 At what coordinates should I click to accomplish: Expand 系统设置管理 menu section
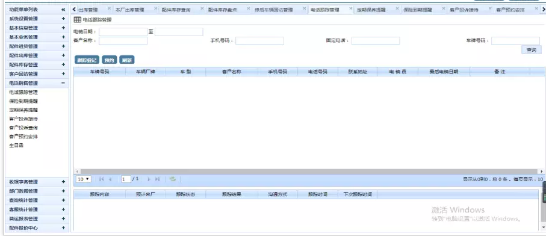point(63,19)
